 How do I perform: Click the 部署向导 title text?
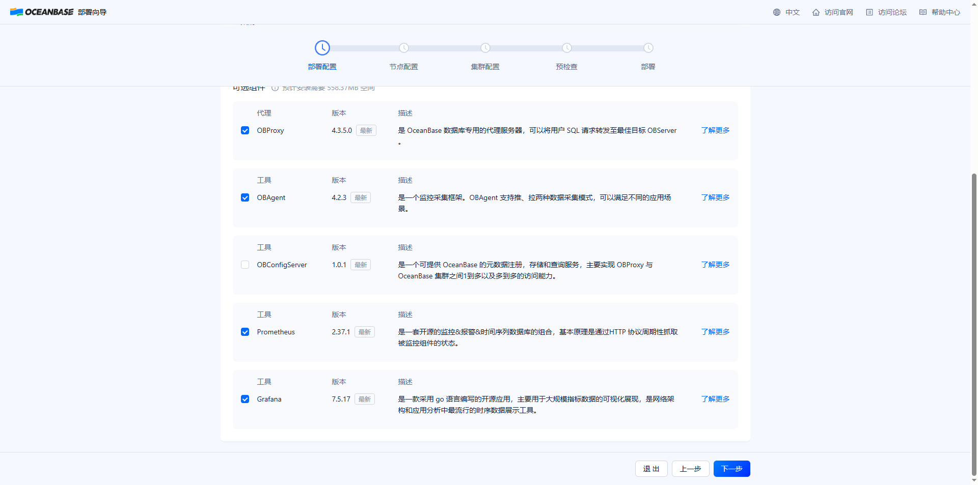(92, 12)
